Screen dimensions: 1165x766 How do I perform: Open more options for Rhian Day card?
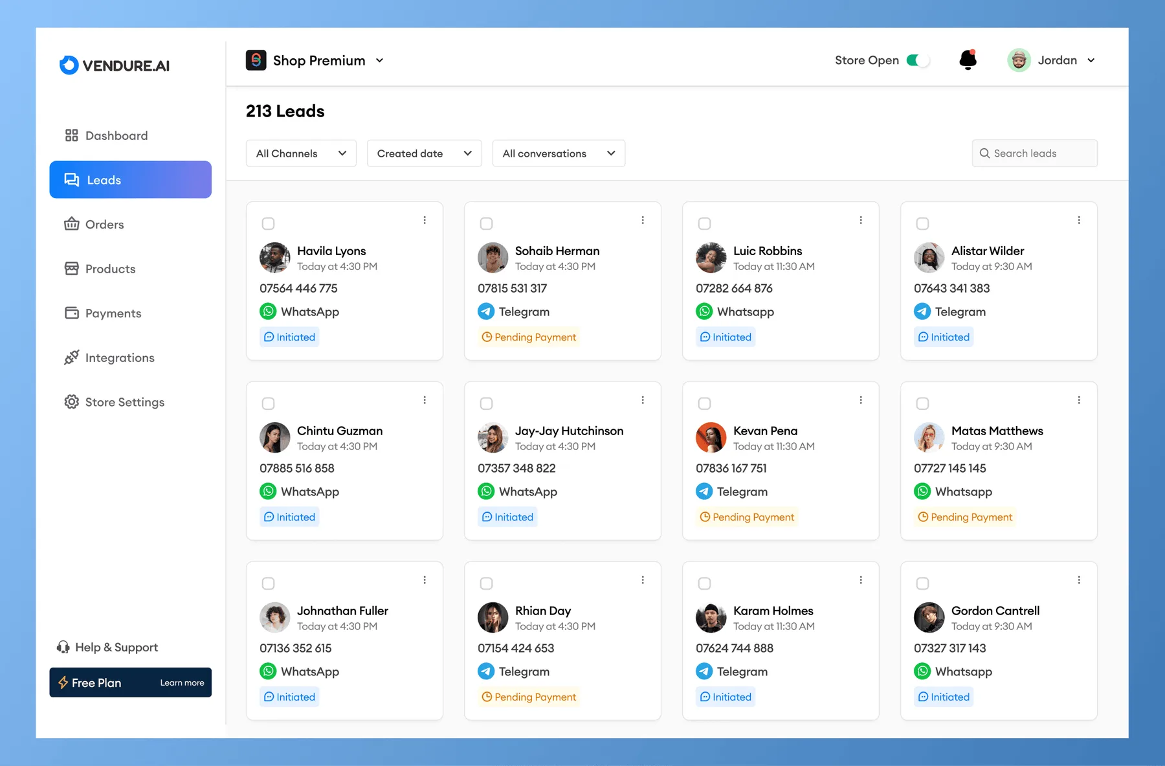pos(643,580)
